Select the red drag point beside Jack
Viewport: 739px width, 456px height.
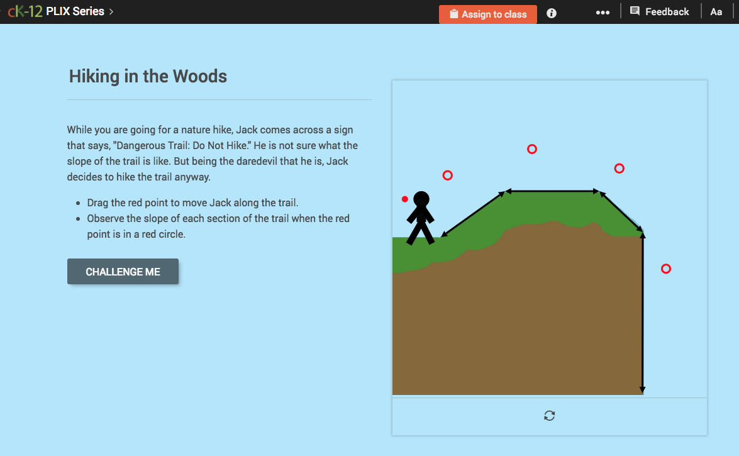(404, 199)
